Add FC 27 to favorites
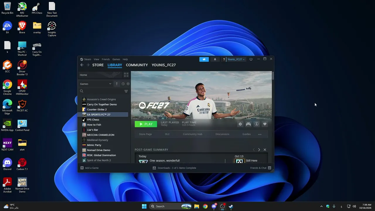 tap(265, 124)
